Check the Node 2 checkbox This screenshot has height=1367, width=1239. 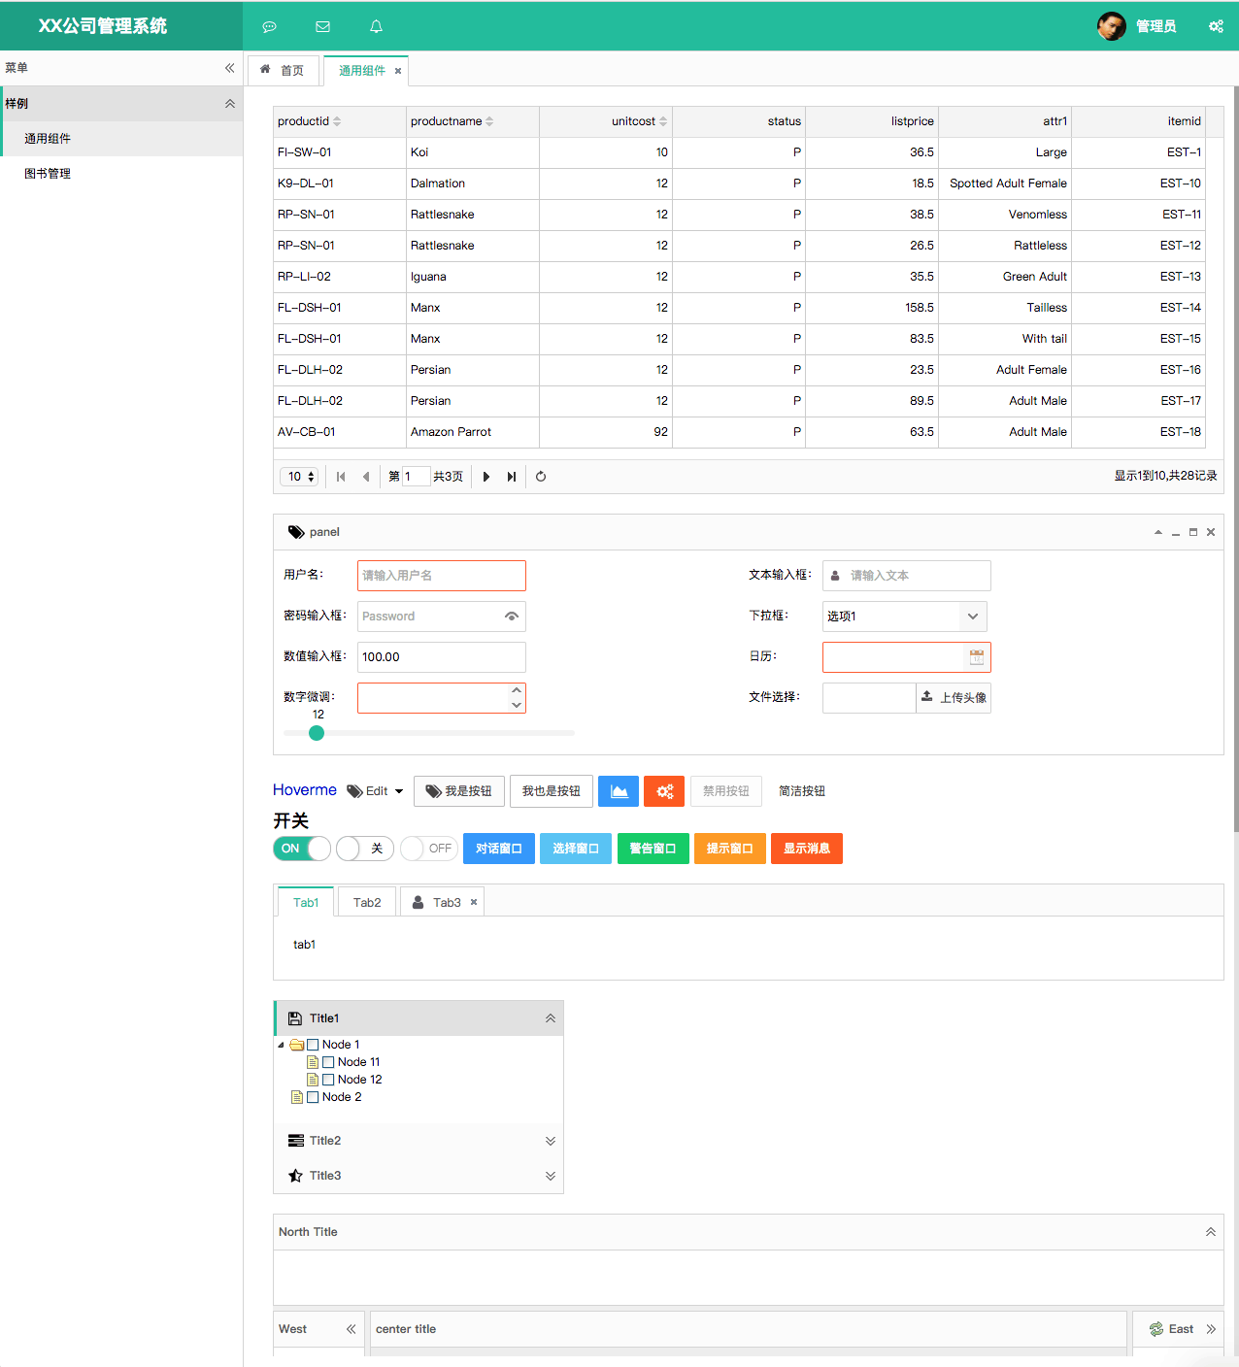click(x=313, y=1097)
